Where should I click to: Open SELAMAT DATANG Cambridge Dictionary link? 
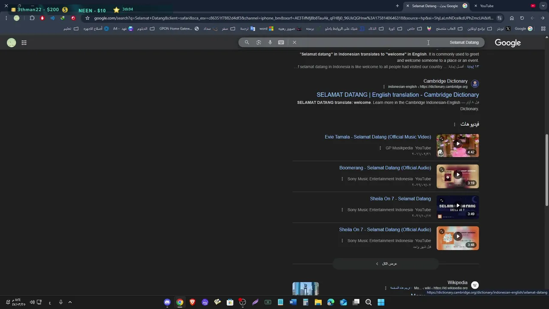coord(398,95)
